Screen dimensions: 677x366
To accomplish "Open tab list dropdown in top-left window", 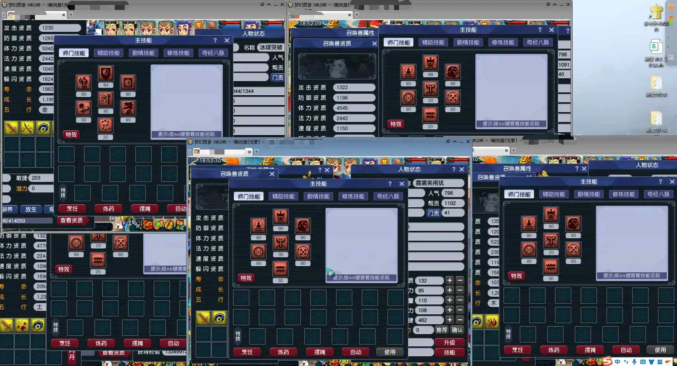I will point(4,15).
